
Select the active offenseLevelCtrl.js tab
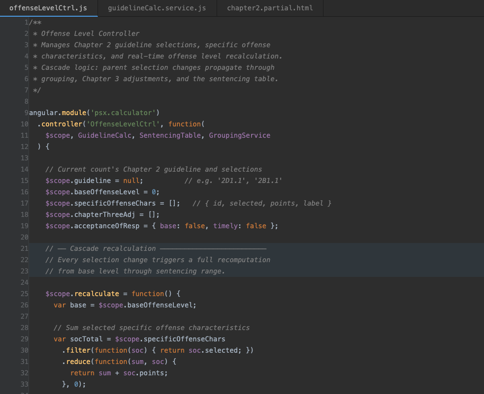(48, 8)
